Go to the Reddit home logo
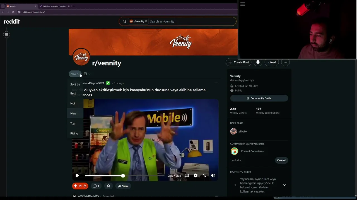This screenshot has width=357, height=200. [x=12, y=21]
